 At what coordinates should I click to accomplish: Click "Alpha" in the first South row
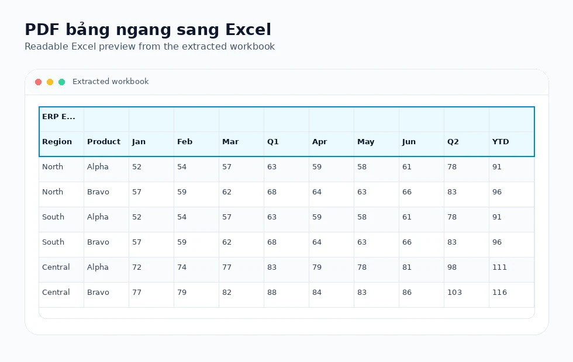pos(98,217)
